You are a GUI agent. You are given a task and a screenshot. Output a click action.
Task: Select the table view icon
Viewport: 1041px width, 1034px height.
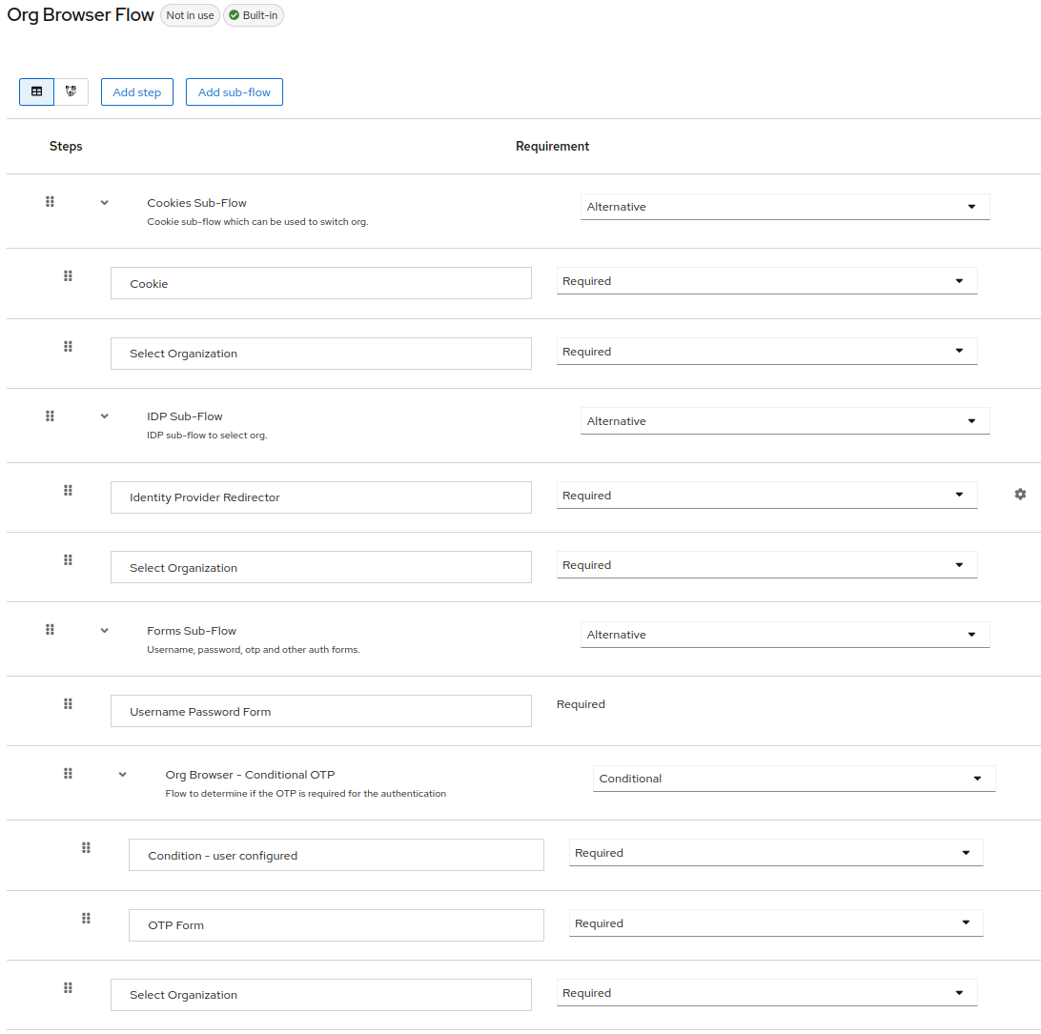[x=36, y=91]
